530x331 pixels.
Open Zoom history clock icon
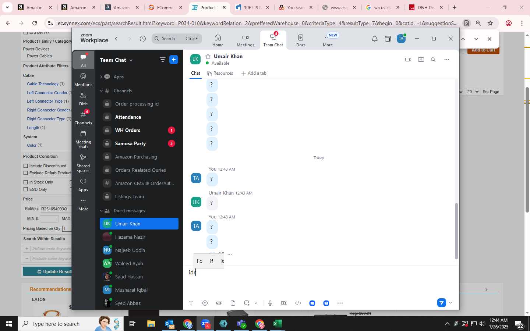143,39
